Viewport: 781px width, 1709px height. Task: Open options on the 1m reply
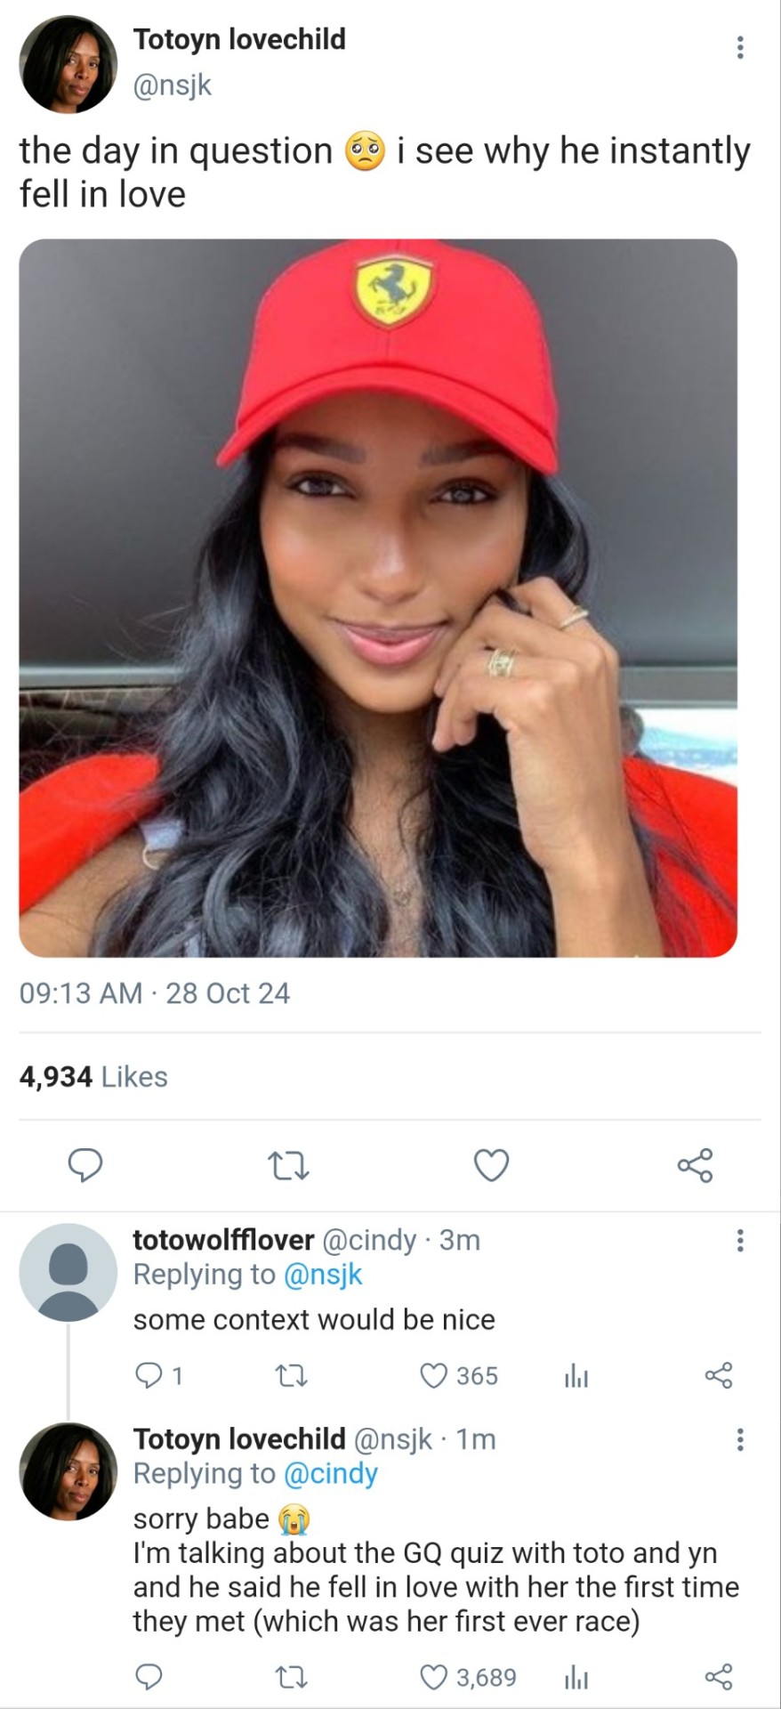pos(739,1439)
